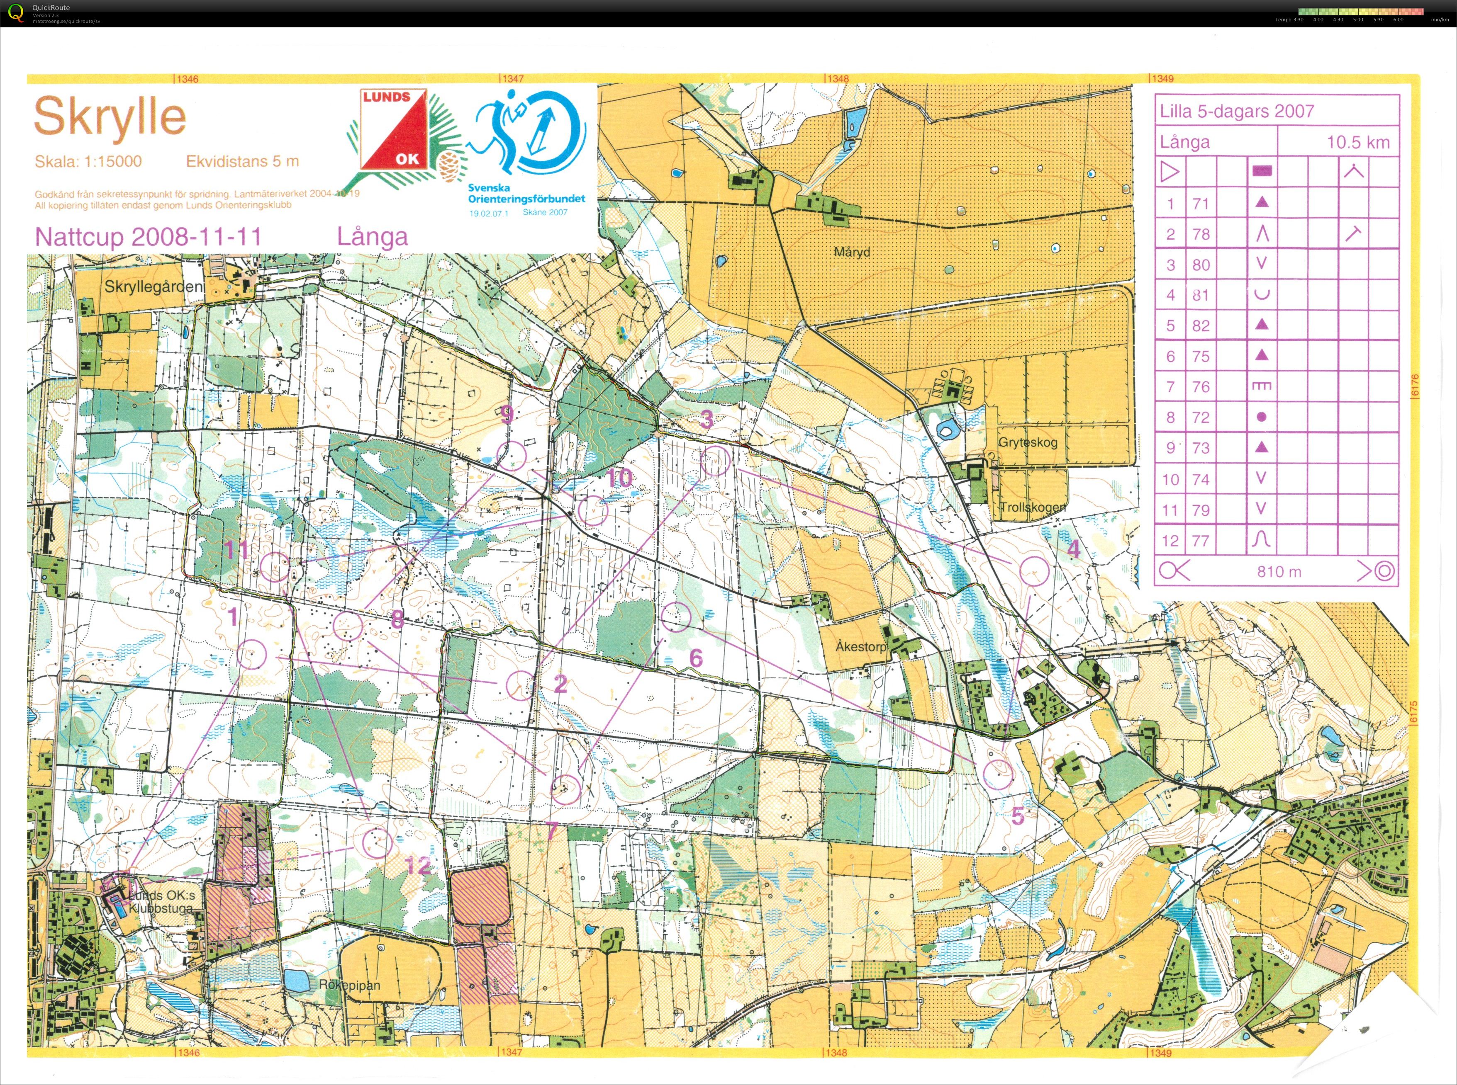Click the Ekvidistans 5 m text
Image resolution: width=1457 pixels, height=1085 pixels.
point(243,162)
